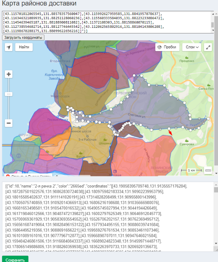The width and height of the screenshot is (218, 262).
Task: Click the map zoom slider handle
Action: [x=9, y=94]
